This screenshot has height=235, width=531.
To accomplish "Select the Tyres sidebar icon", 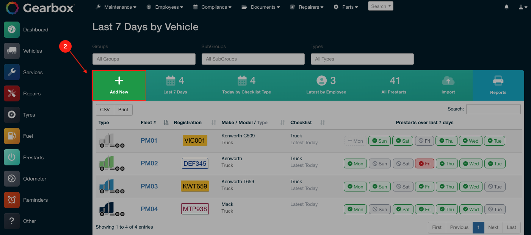I will pos(11,114).
